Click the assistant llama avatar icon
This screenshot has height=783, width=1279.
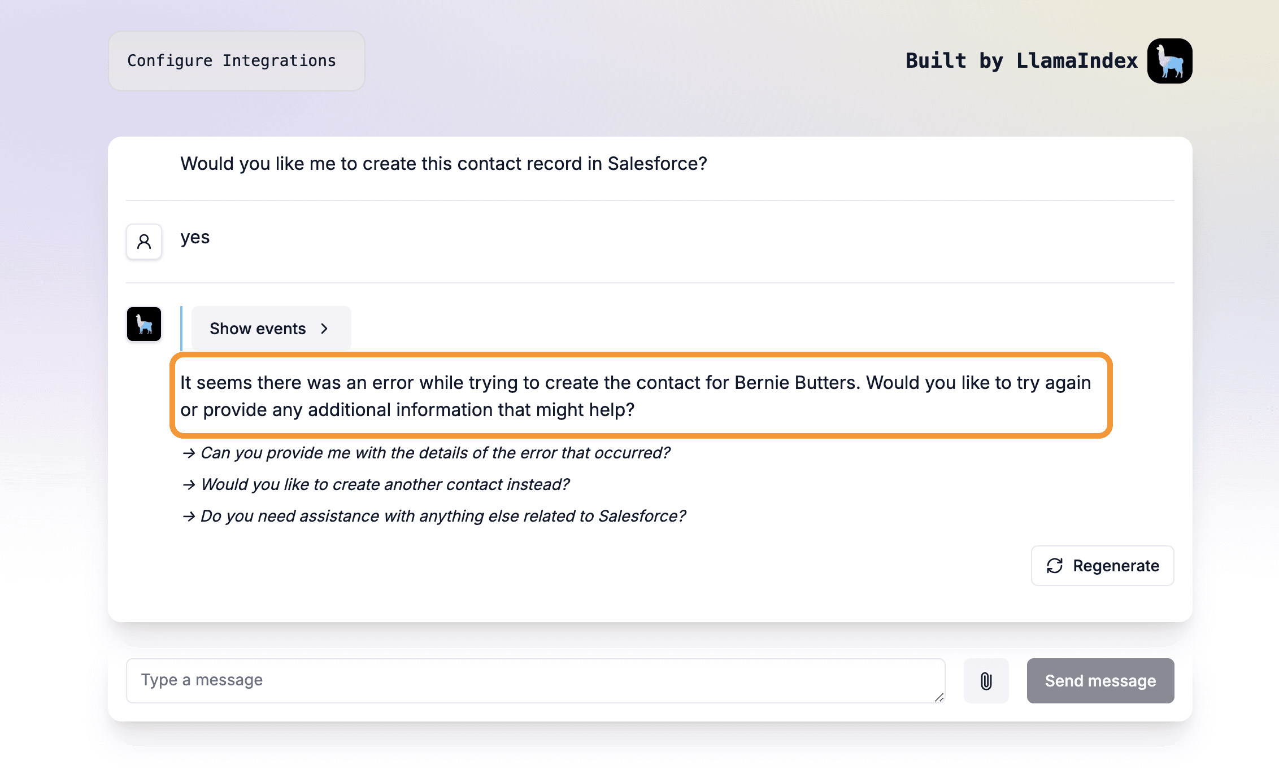click(x=144, y=324)
